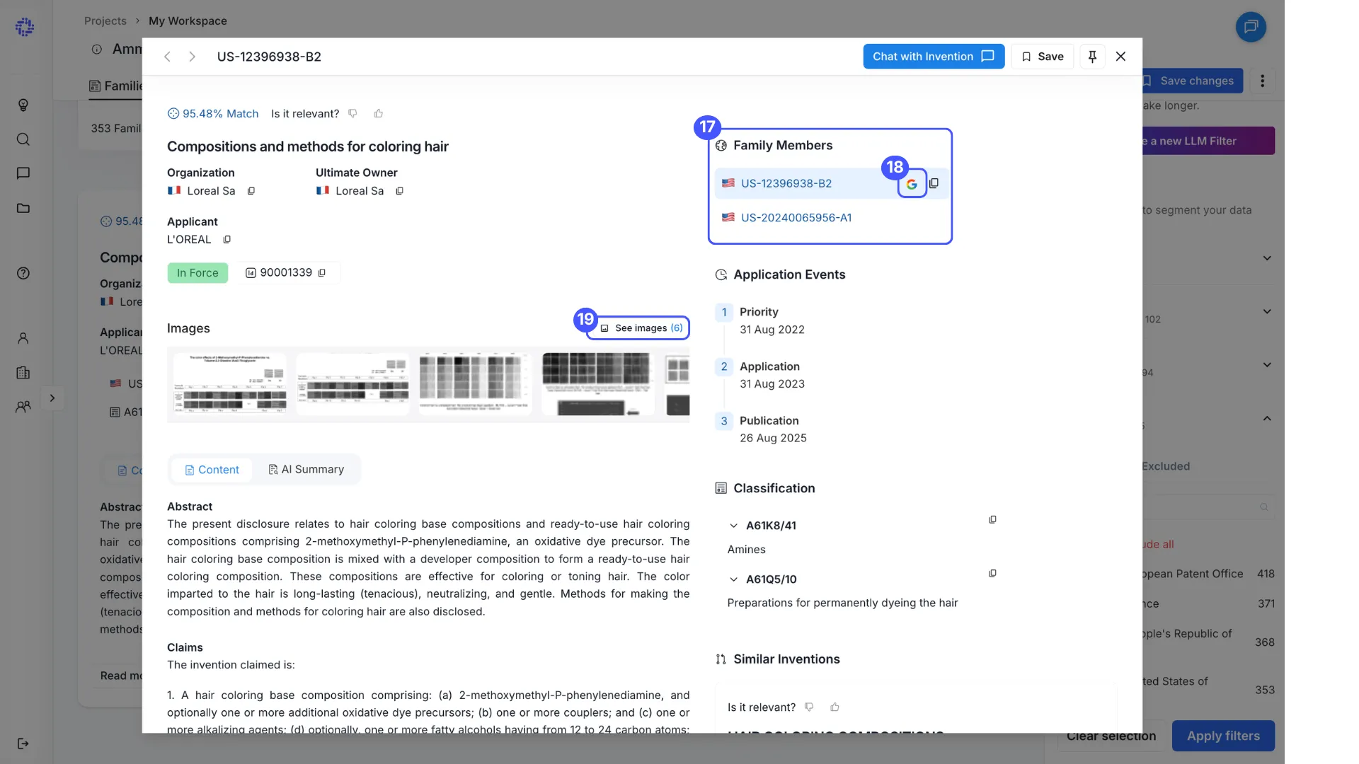Copy classification code A61K8/41
This screenshot has height=764, width=1359.
tap(992, 520)
